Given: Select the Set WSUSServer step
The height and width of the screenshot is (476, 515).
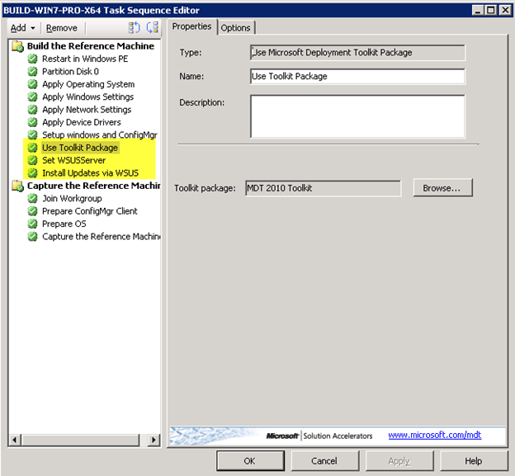Looking at the screenshot, I should point(73,160).
